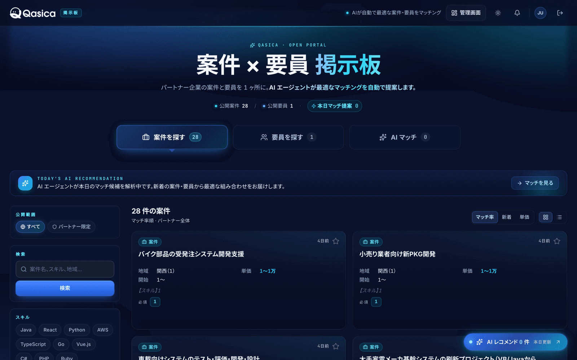The height and width of the screenshot is (360, 577).
Task: Click the logout arrow icon in the header
Action: tap(560, 13)
